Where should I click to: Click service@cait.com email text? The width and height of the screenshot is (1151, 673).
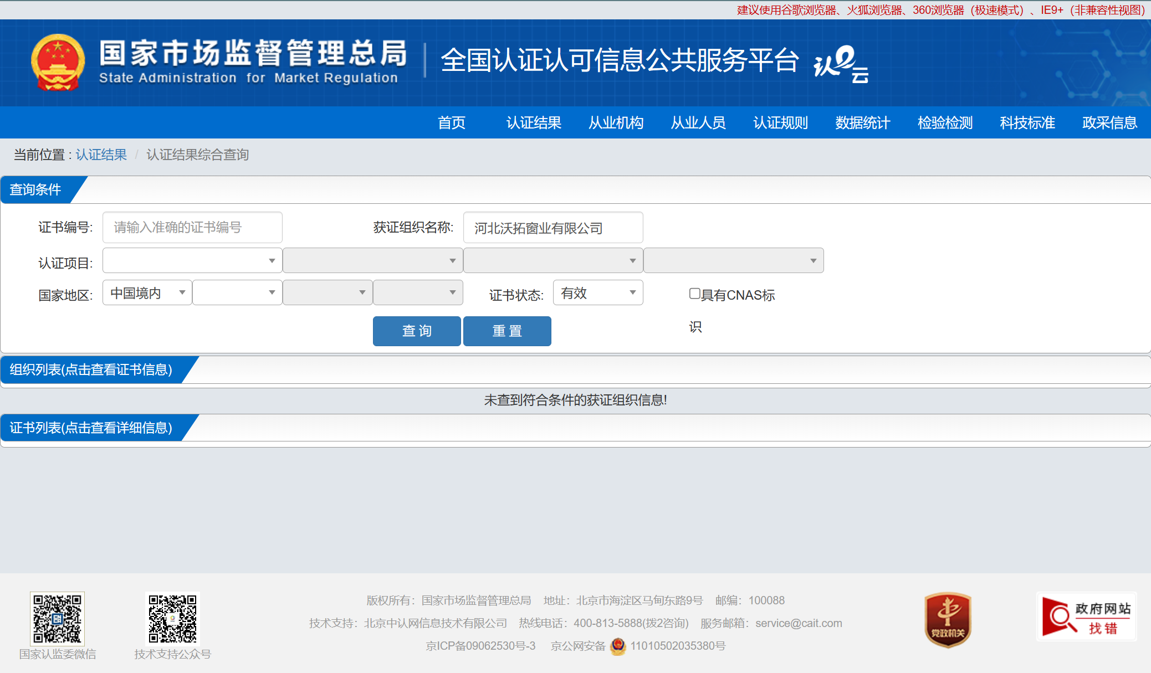point(799,623)
